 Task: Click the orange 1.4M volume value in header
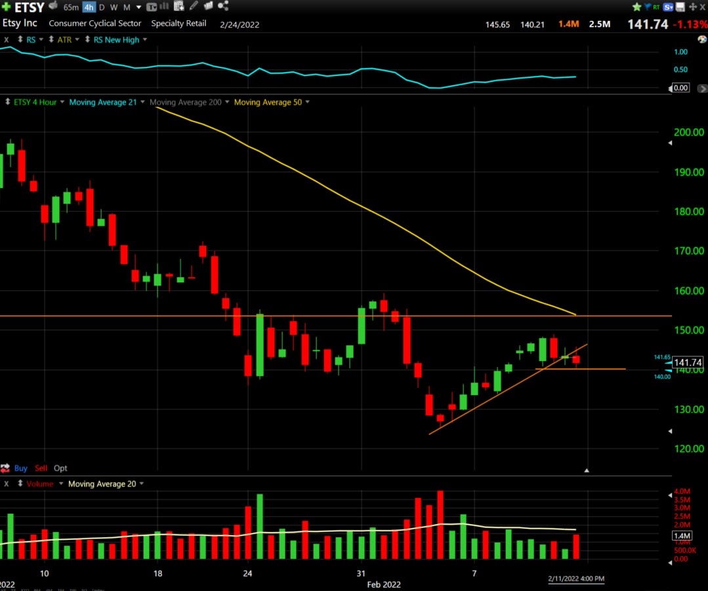point(568,24)
